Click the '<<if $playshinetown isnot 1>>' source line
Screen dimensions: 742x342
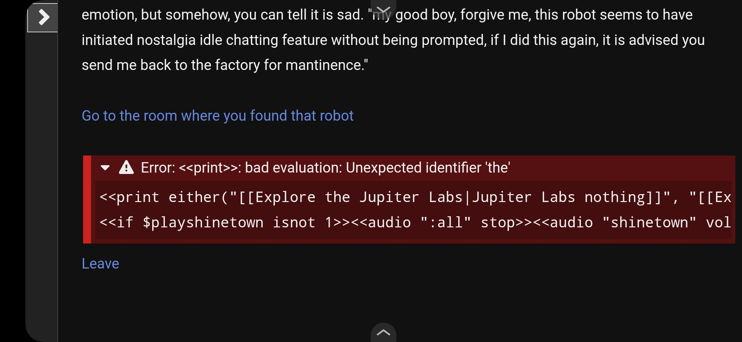tap(415, 222)
